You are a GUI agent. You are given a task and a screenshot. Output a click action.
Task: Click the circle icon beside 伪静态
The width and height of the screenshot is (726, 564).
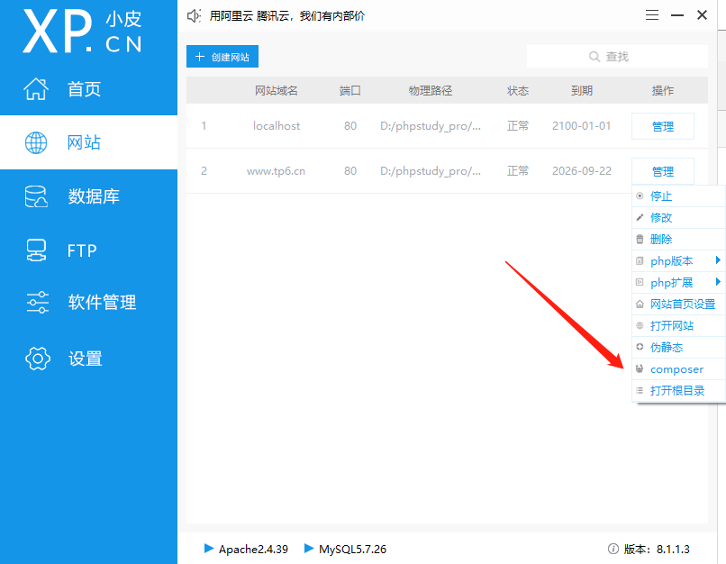coord(640,347)
